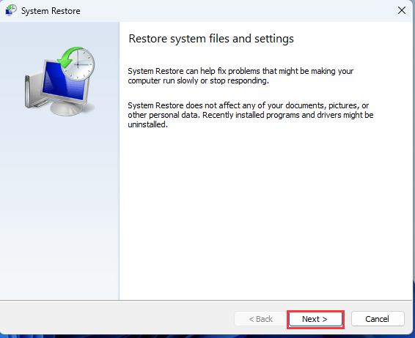Click blank white area below the description
This screenshot has width=415, height=338.
coord(265,211)
